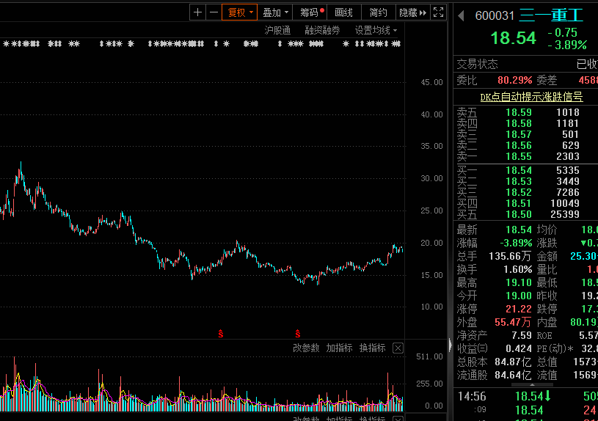The image size is (598, 421).
Task: Click 换指标 to switch indicator
Action: point(372,348)
